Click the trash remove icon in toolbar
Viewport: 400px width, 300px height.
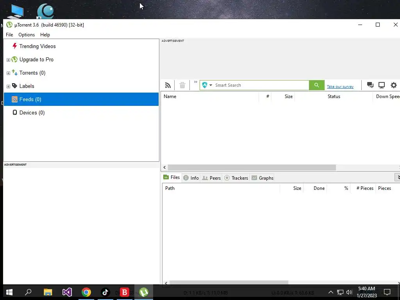[x=182, y=85]
